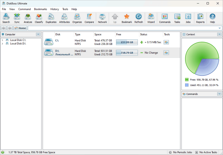
Task: Click the address path input field
Action: point(123,28)
